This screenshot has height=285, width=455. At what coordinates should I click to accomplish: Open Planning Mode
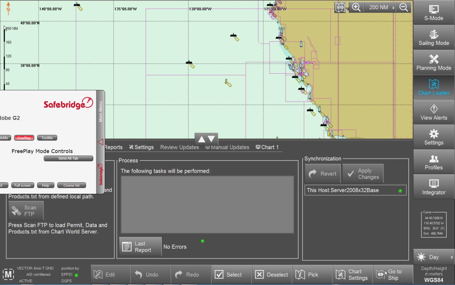pos(433,63)
